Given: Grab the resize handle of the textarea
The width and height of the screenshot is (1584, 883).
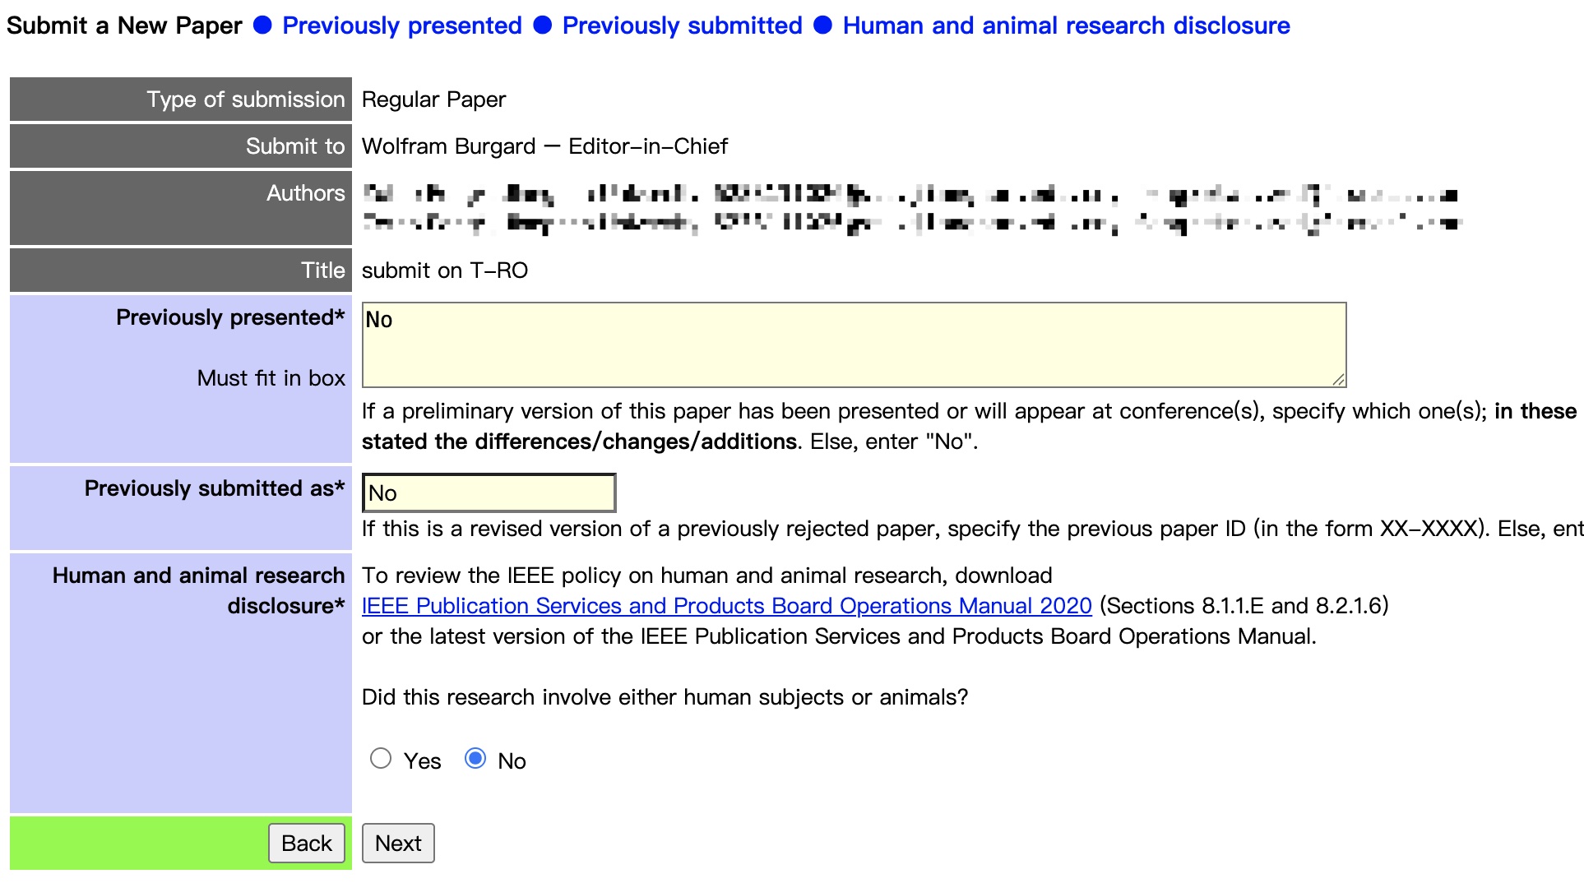Looking at the screenshot, I should (1338, 379).
